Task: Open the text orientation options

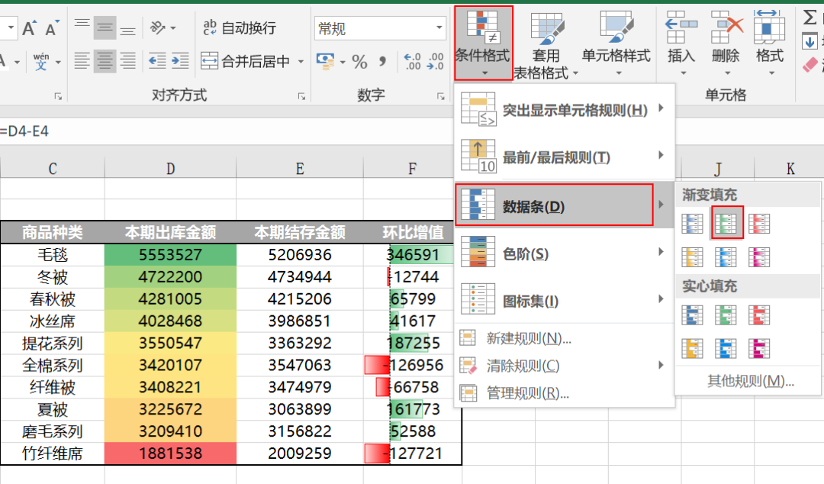Action: (163, 27)
